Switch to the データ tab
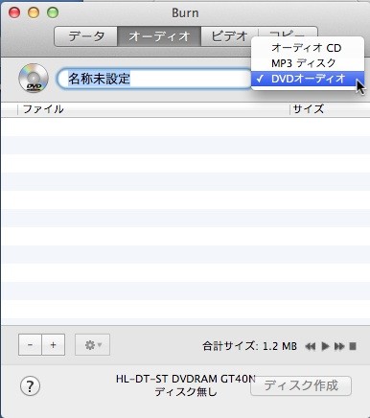Screen dimensions: 370x418 pyautogui.click(x=86, y=36)
